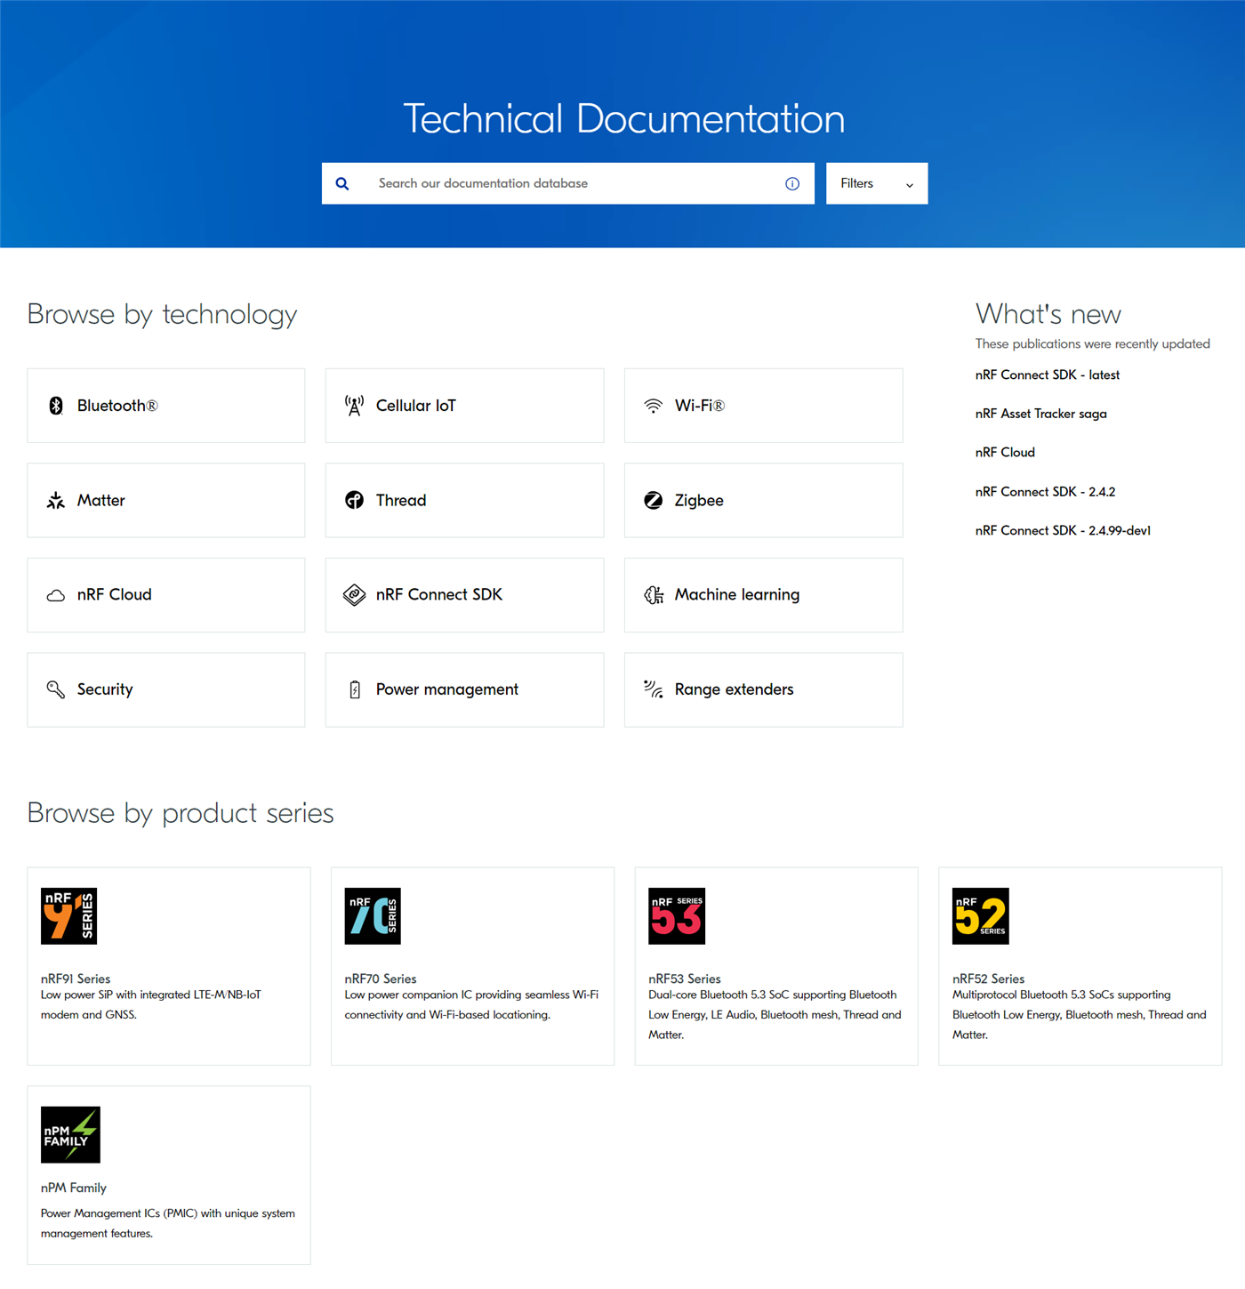Click the nRF Connect SDK diamond icon
This screenshot has width=1245, height=1289.
[354, 595]
